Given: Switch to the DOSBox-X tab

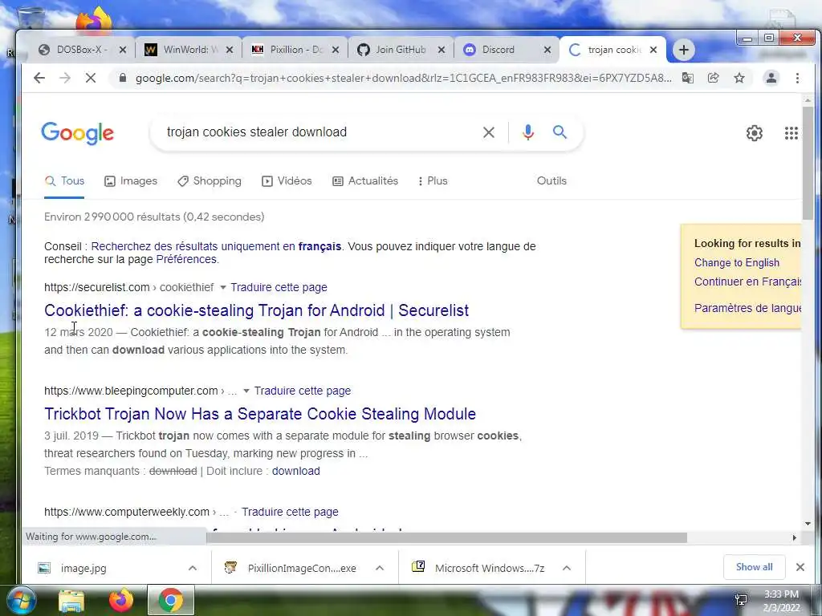Looking at the screenshot, I should point(81,50).
